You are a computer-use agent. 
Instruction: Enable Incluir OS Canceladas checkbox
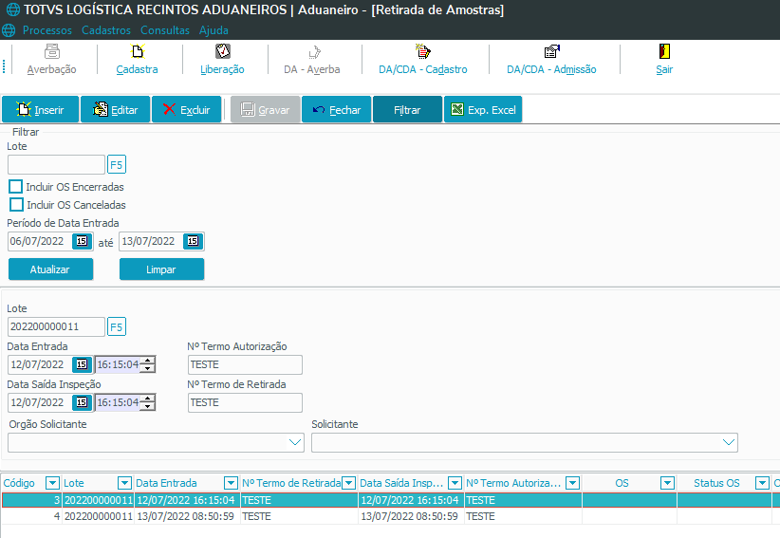(16, 204)
